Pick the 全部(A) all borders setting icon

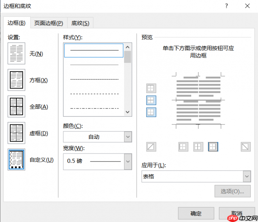pyautogui.click(x=16, y=106)
